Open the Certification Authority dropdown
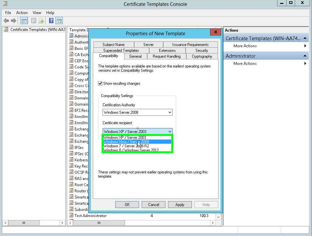Image resolution: width=312 pixels, height=236 pixels. (x=137, y=112)
